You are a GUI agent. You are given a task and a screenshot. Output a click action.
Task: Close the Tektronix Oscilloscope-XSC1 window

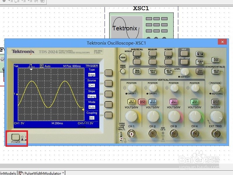[222, 42]
